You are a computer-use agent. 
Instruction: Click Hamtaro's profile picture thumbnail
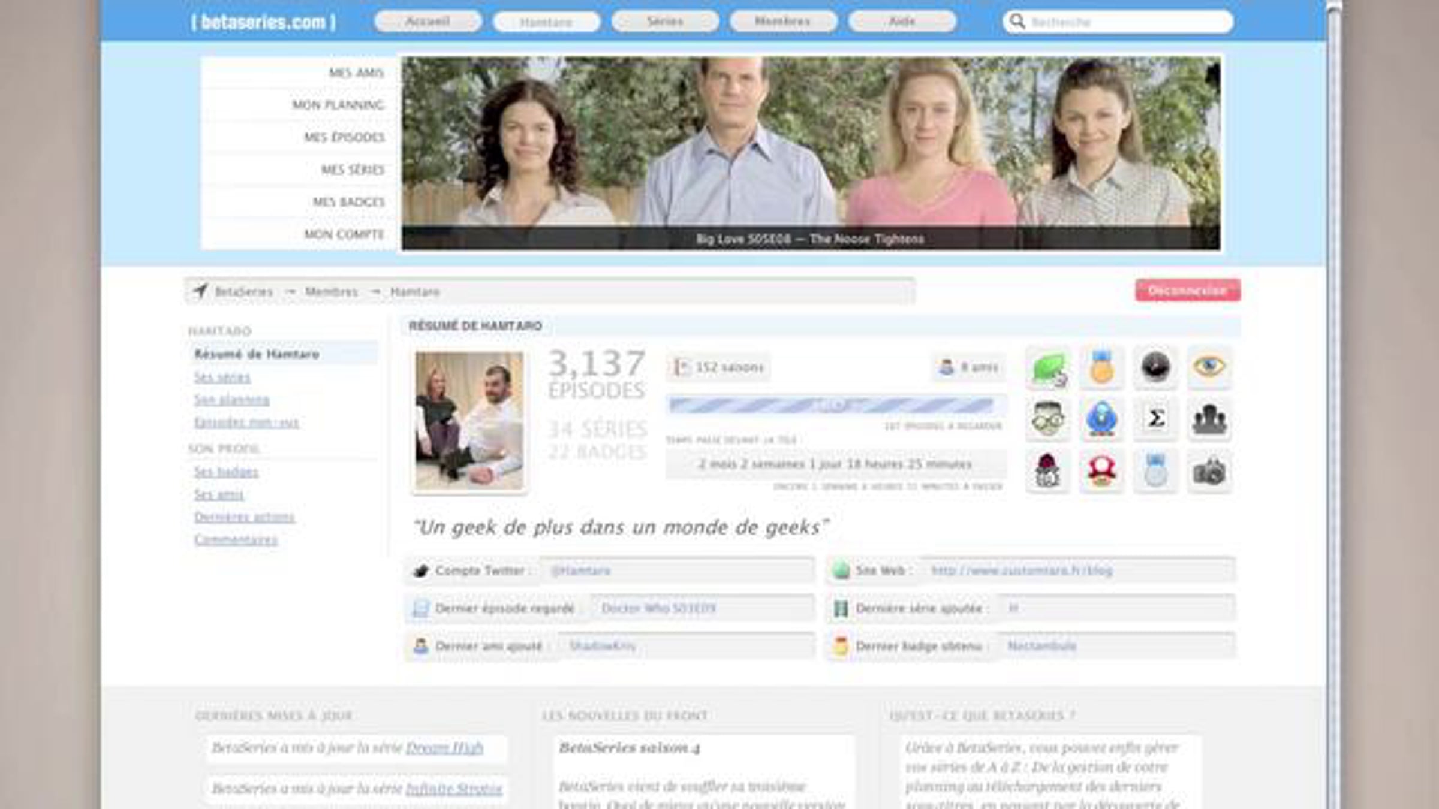469,420
